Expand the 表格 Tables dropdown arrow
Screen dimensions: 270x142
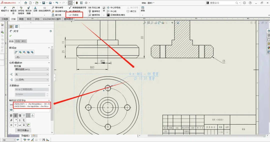pos(143,15)
